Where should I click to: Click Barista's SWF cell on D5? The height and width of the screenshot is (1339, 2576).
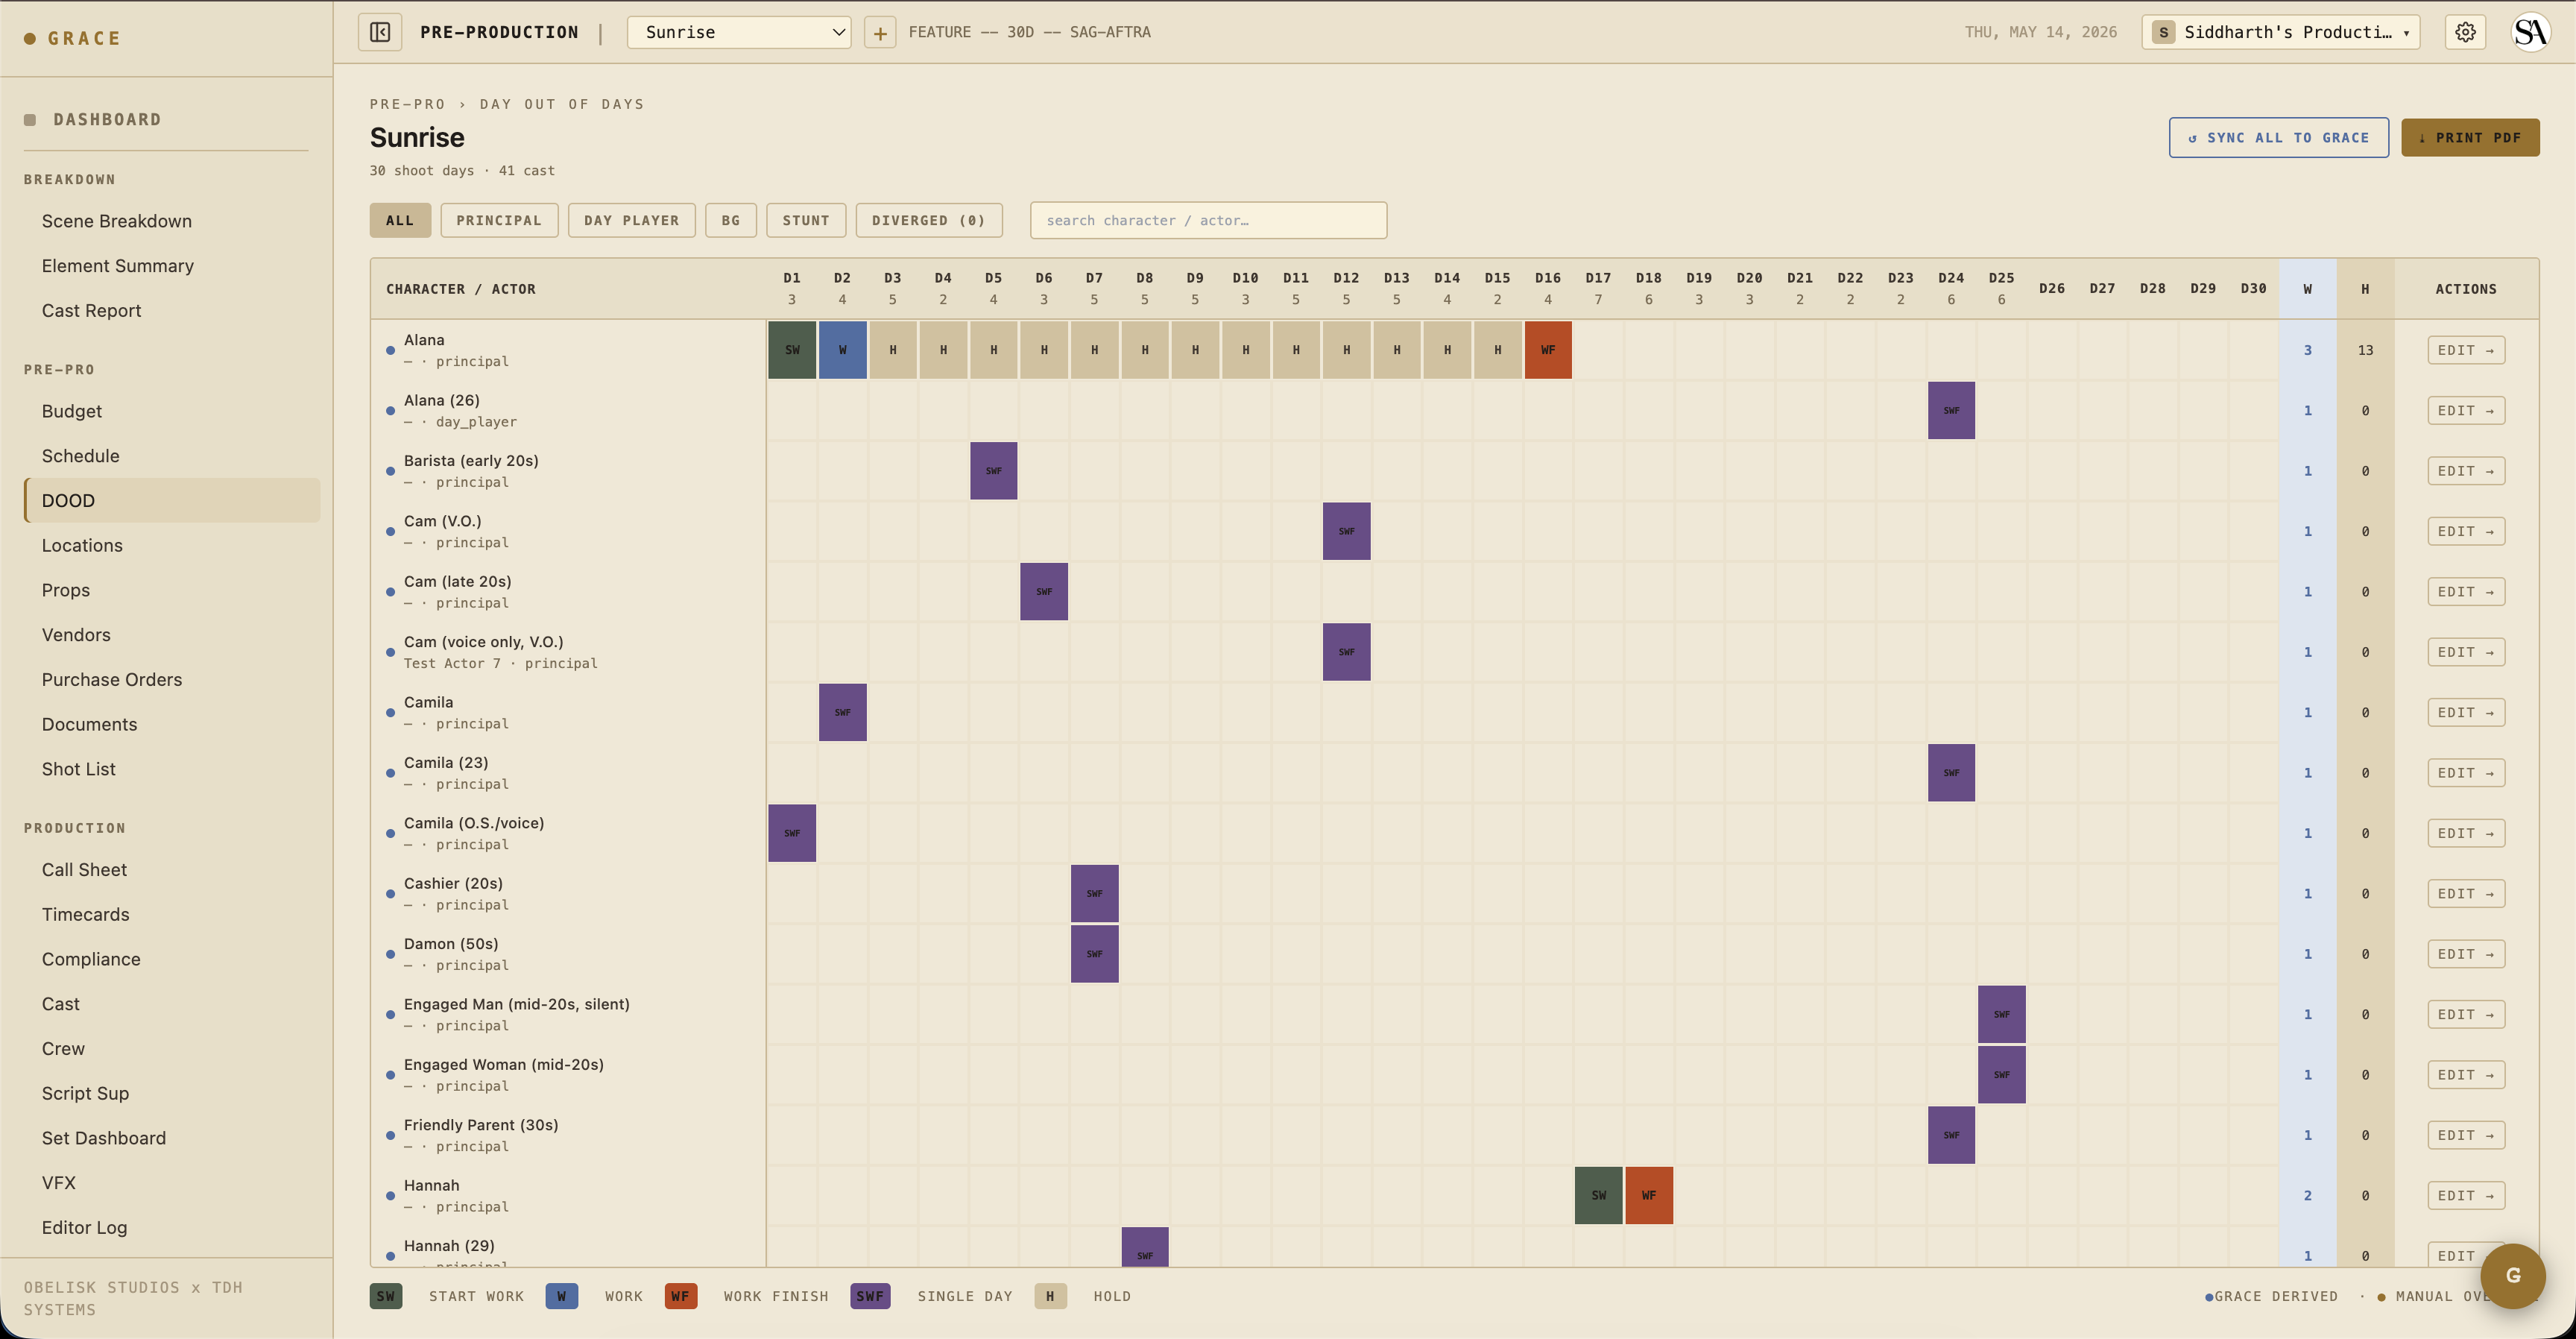(994, 471)
